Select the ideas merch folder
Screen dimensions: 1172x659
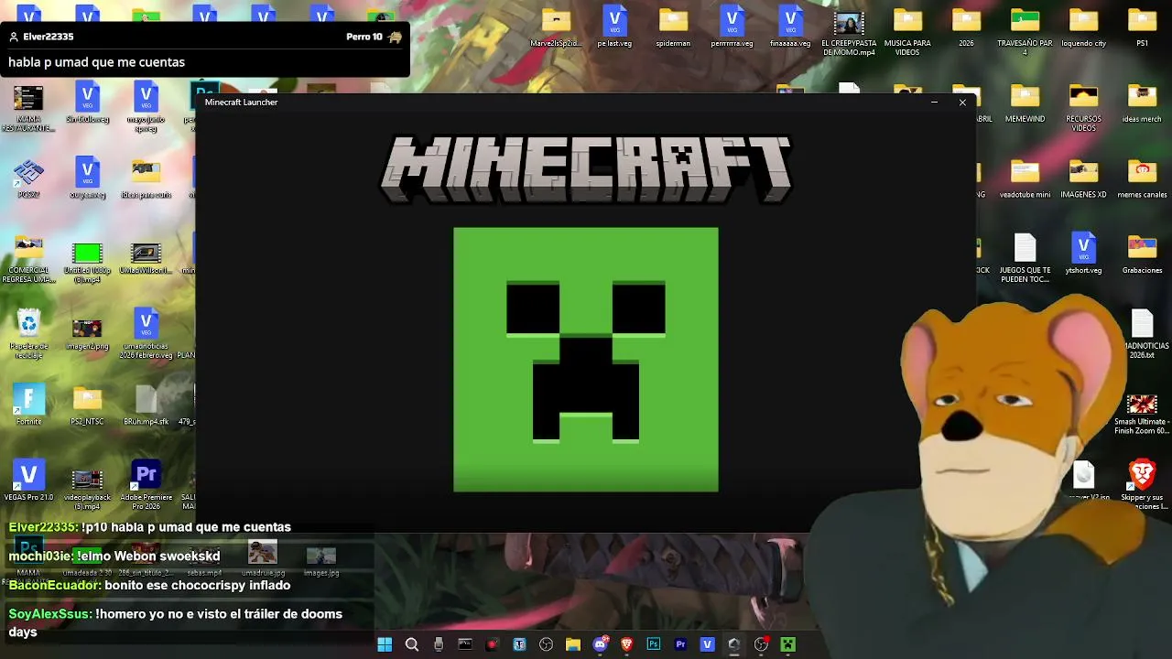(1142, 103)
